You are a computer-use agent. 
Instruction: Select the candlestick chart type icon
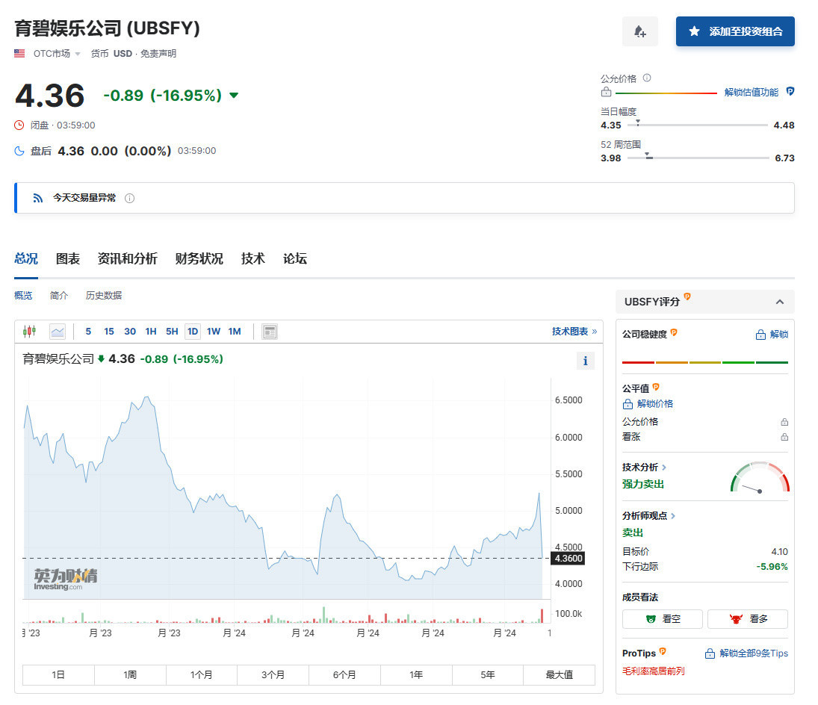(x=30, y=332)
